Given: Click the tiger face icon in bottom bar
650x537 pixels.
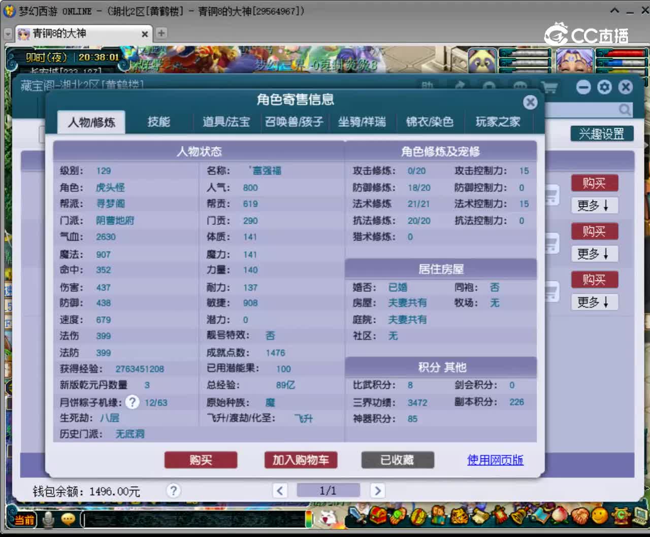Looking at the screenshot, I should 460,517.
